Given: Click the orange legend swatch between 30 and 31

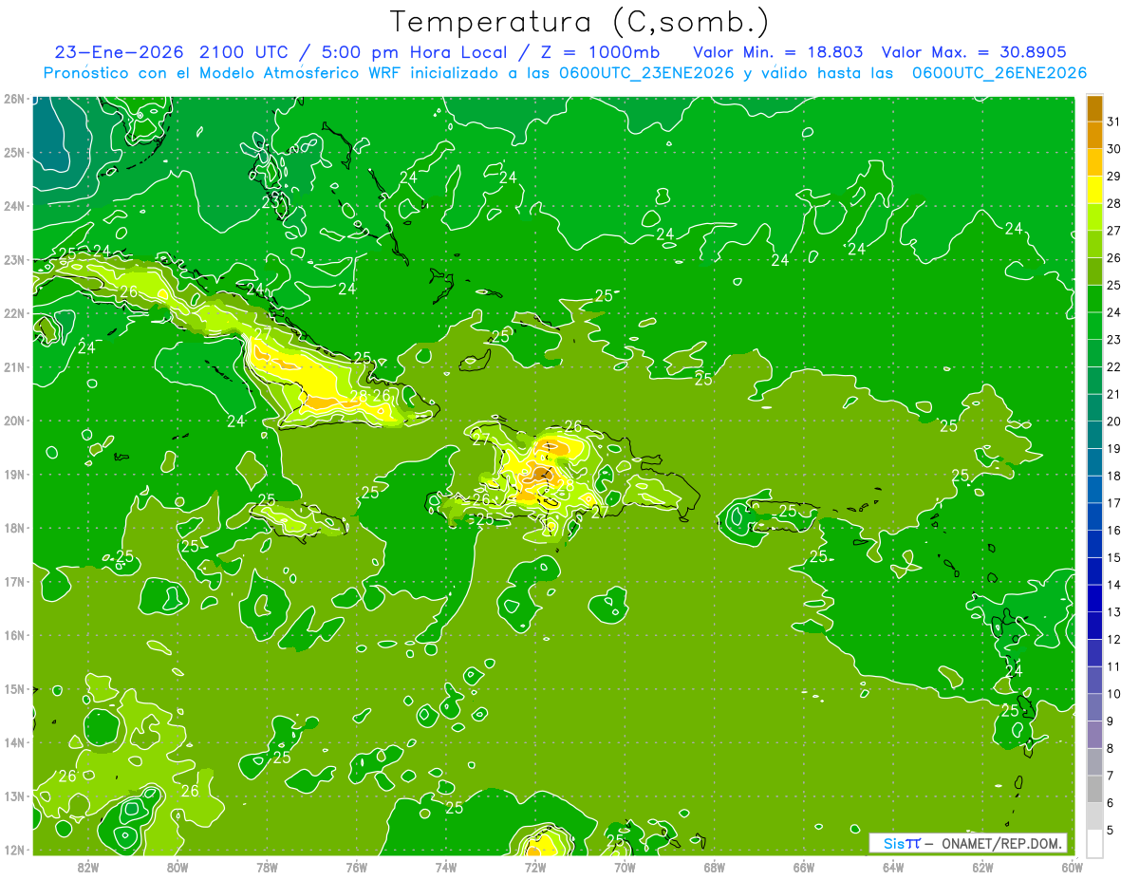Looking at the screenshot, I should (x=1094, y=136).
